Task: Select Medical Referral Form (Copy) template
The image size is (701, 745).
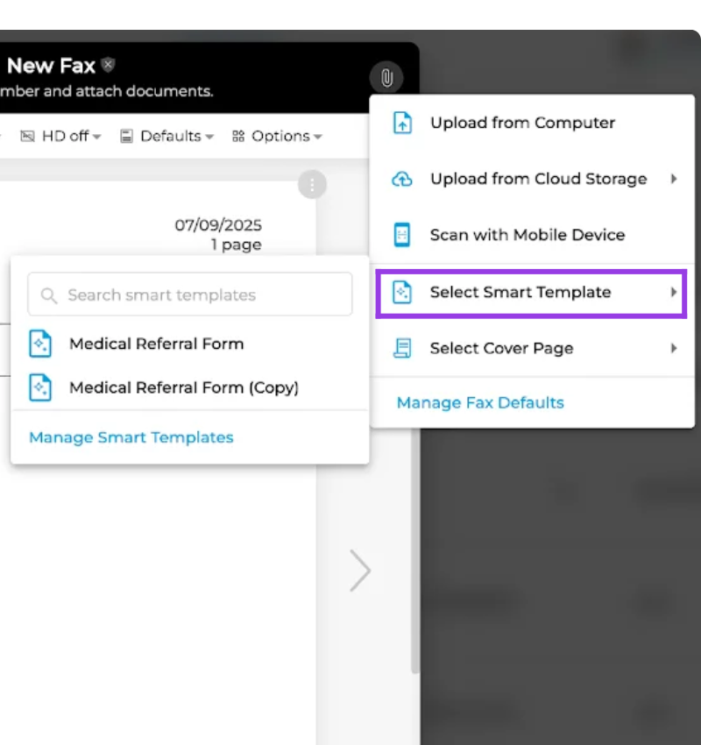Action: point(190,387)
